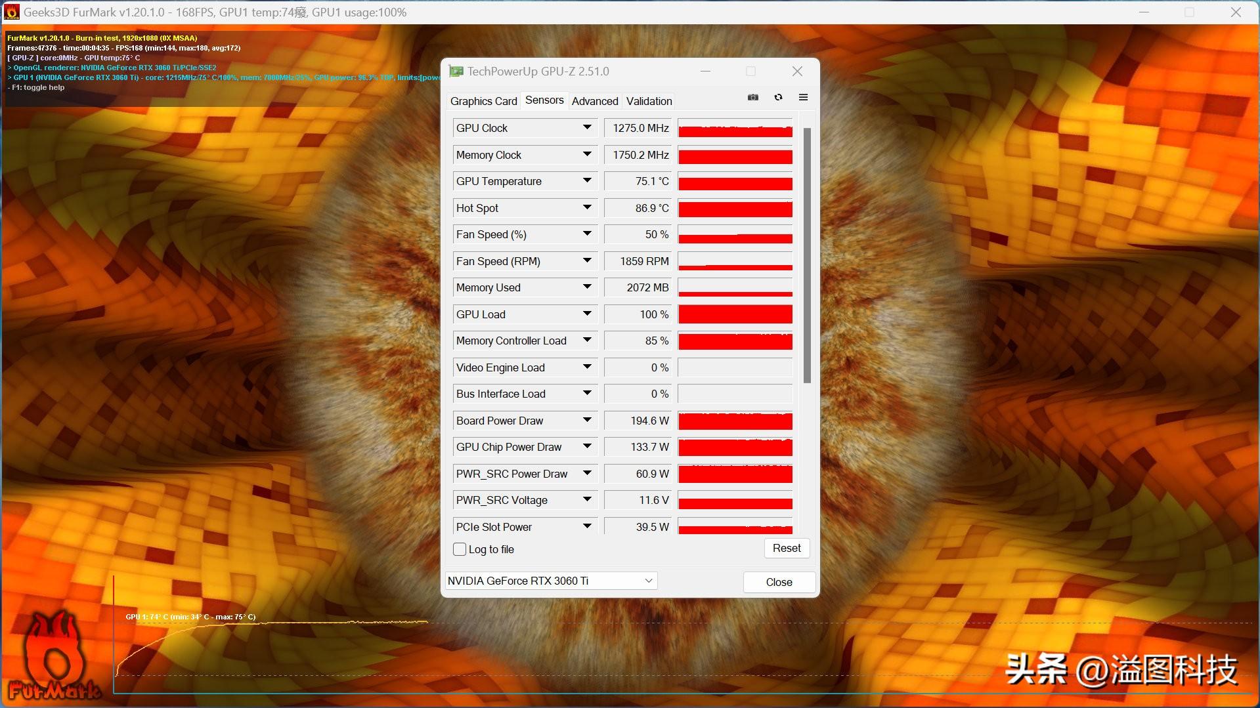This screenshot has width=1260, height=708.
Task: Open the Fan Speed (%) dropdown
Action: coord(587,234)
